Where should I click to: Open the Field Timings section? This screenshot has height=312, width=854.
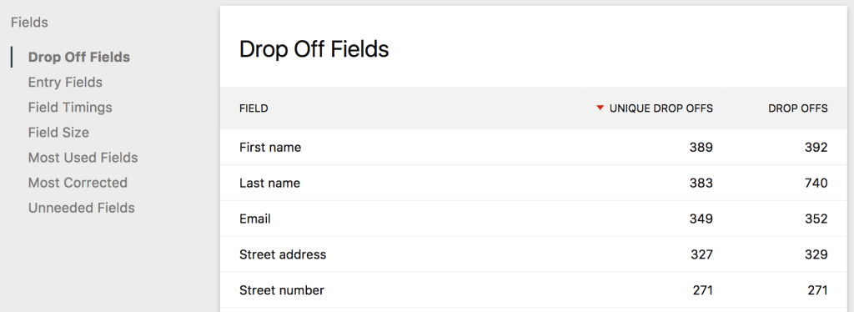tap(70, 108)
